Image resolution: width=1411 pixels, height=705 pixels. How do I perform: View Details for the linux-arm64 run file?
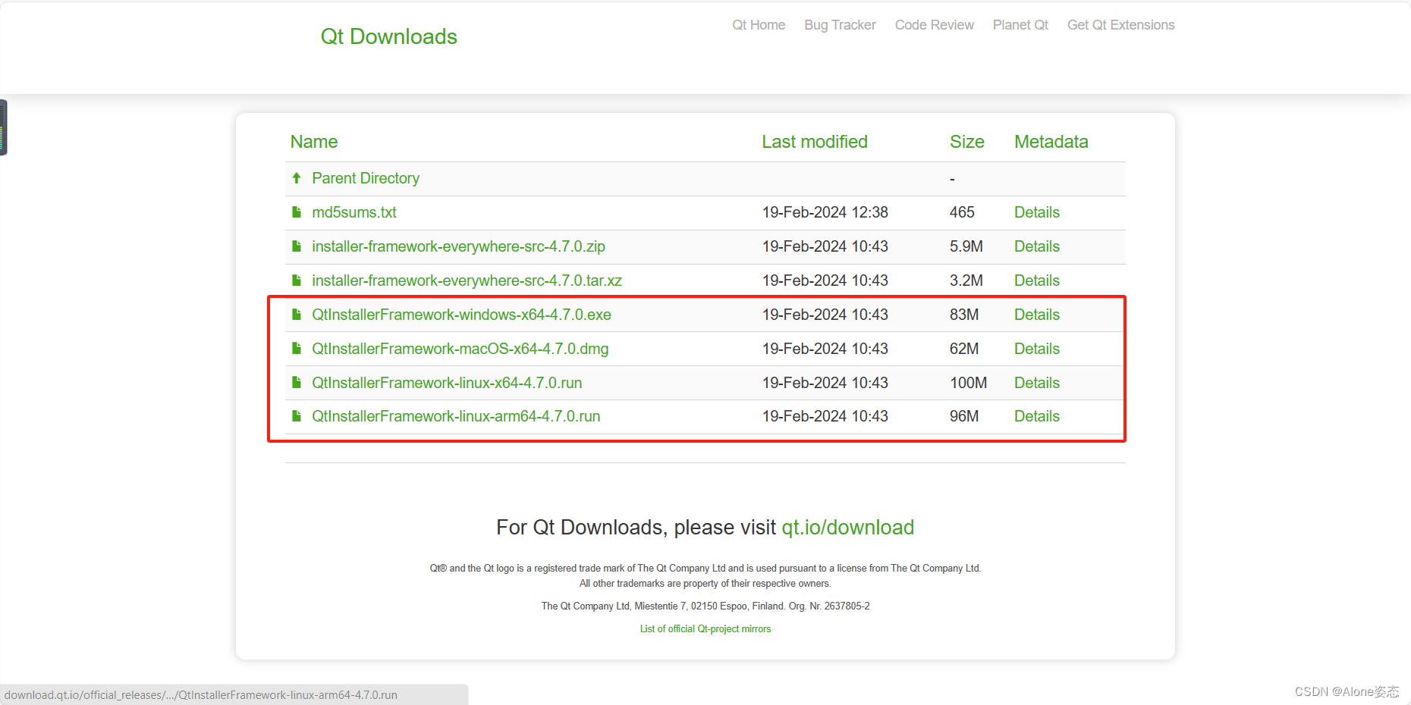tap(1037, 416)
